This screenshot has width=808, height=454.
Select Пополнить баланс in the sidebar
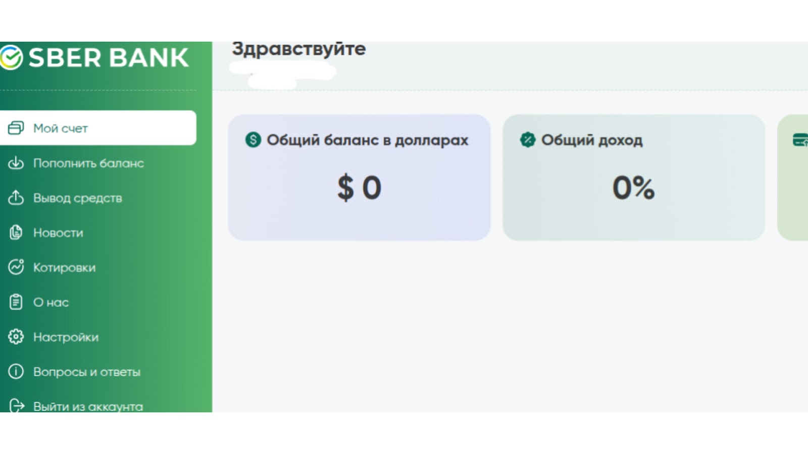[88, 163]
